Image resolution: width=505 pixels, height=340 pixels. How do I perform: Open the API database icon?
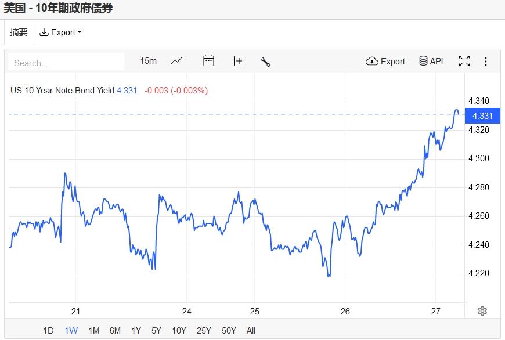point(431,61)
